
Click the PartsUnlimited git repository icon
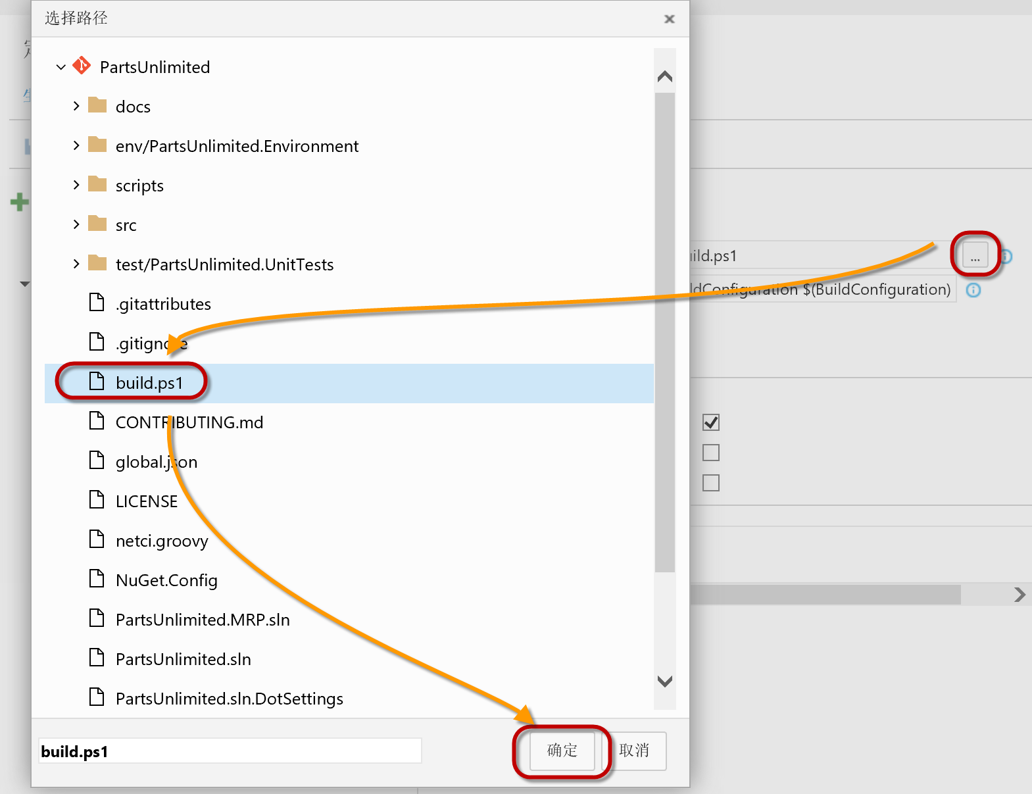[x=82, y=66]
